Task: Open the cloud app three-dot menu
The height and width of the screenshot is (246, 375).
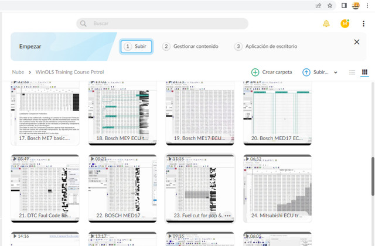Action: tap(363, 23)
